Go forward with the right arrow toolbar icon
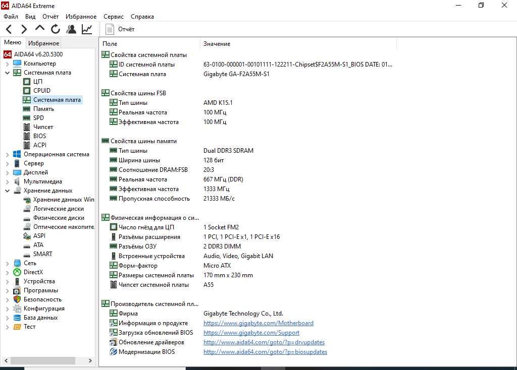Image resolution: width=517 pixels, height=370 pixels. pos(24,29)
